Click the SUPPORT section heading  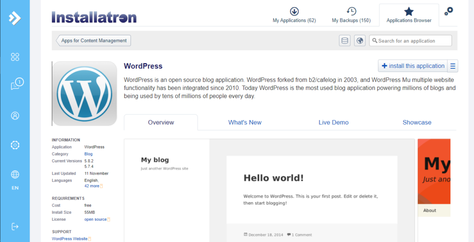62,232
